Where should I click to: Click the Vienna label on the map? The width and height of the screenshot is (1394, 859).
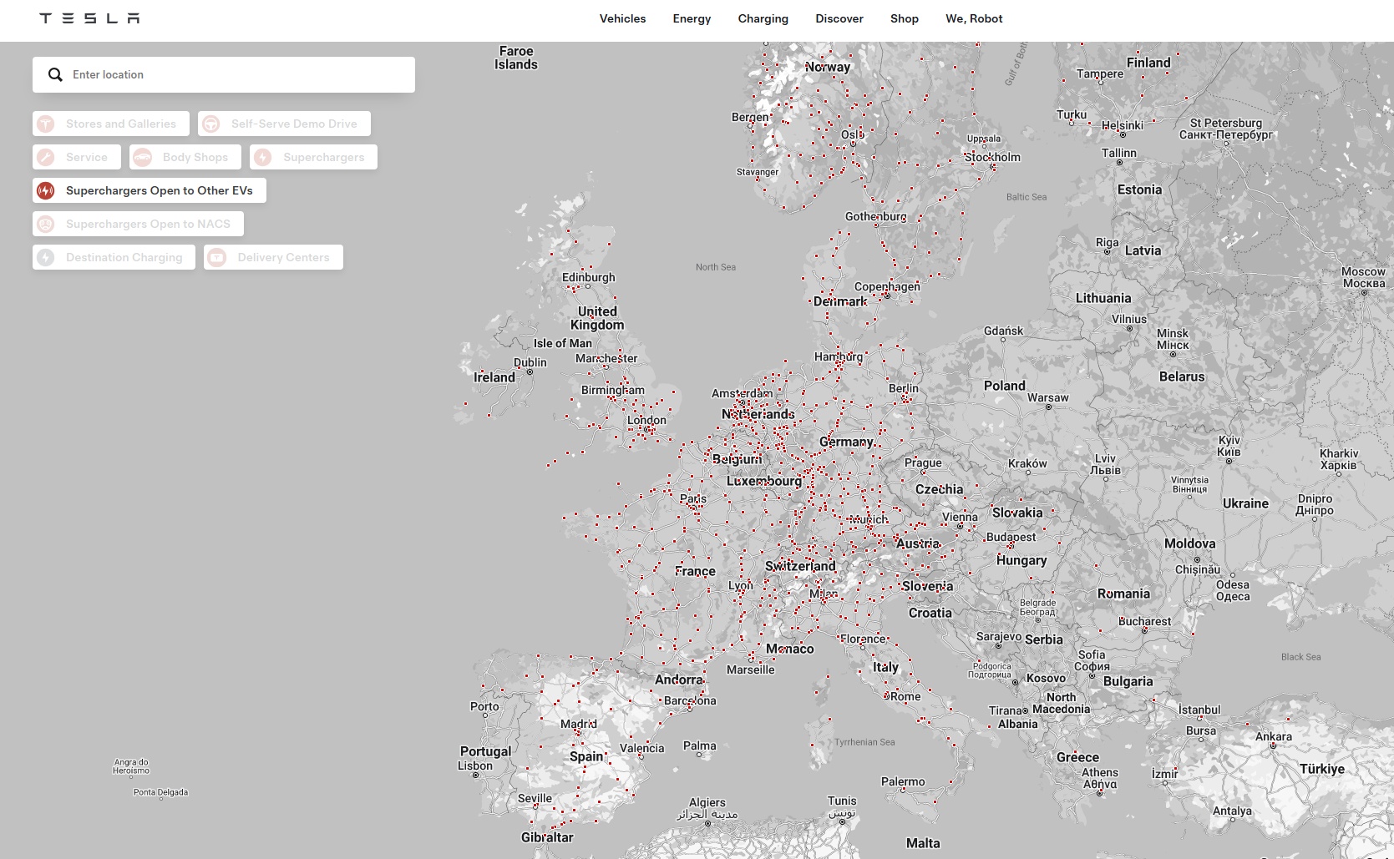click(960, 517)
